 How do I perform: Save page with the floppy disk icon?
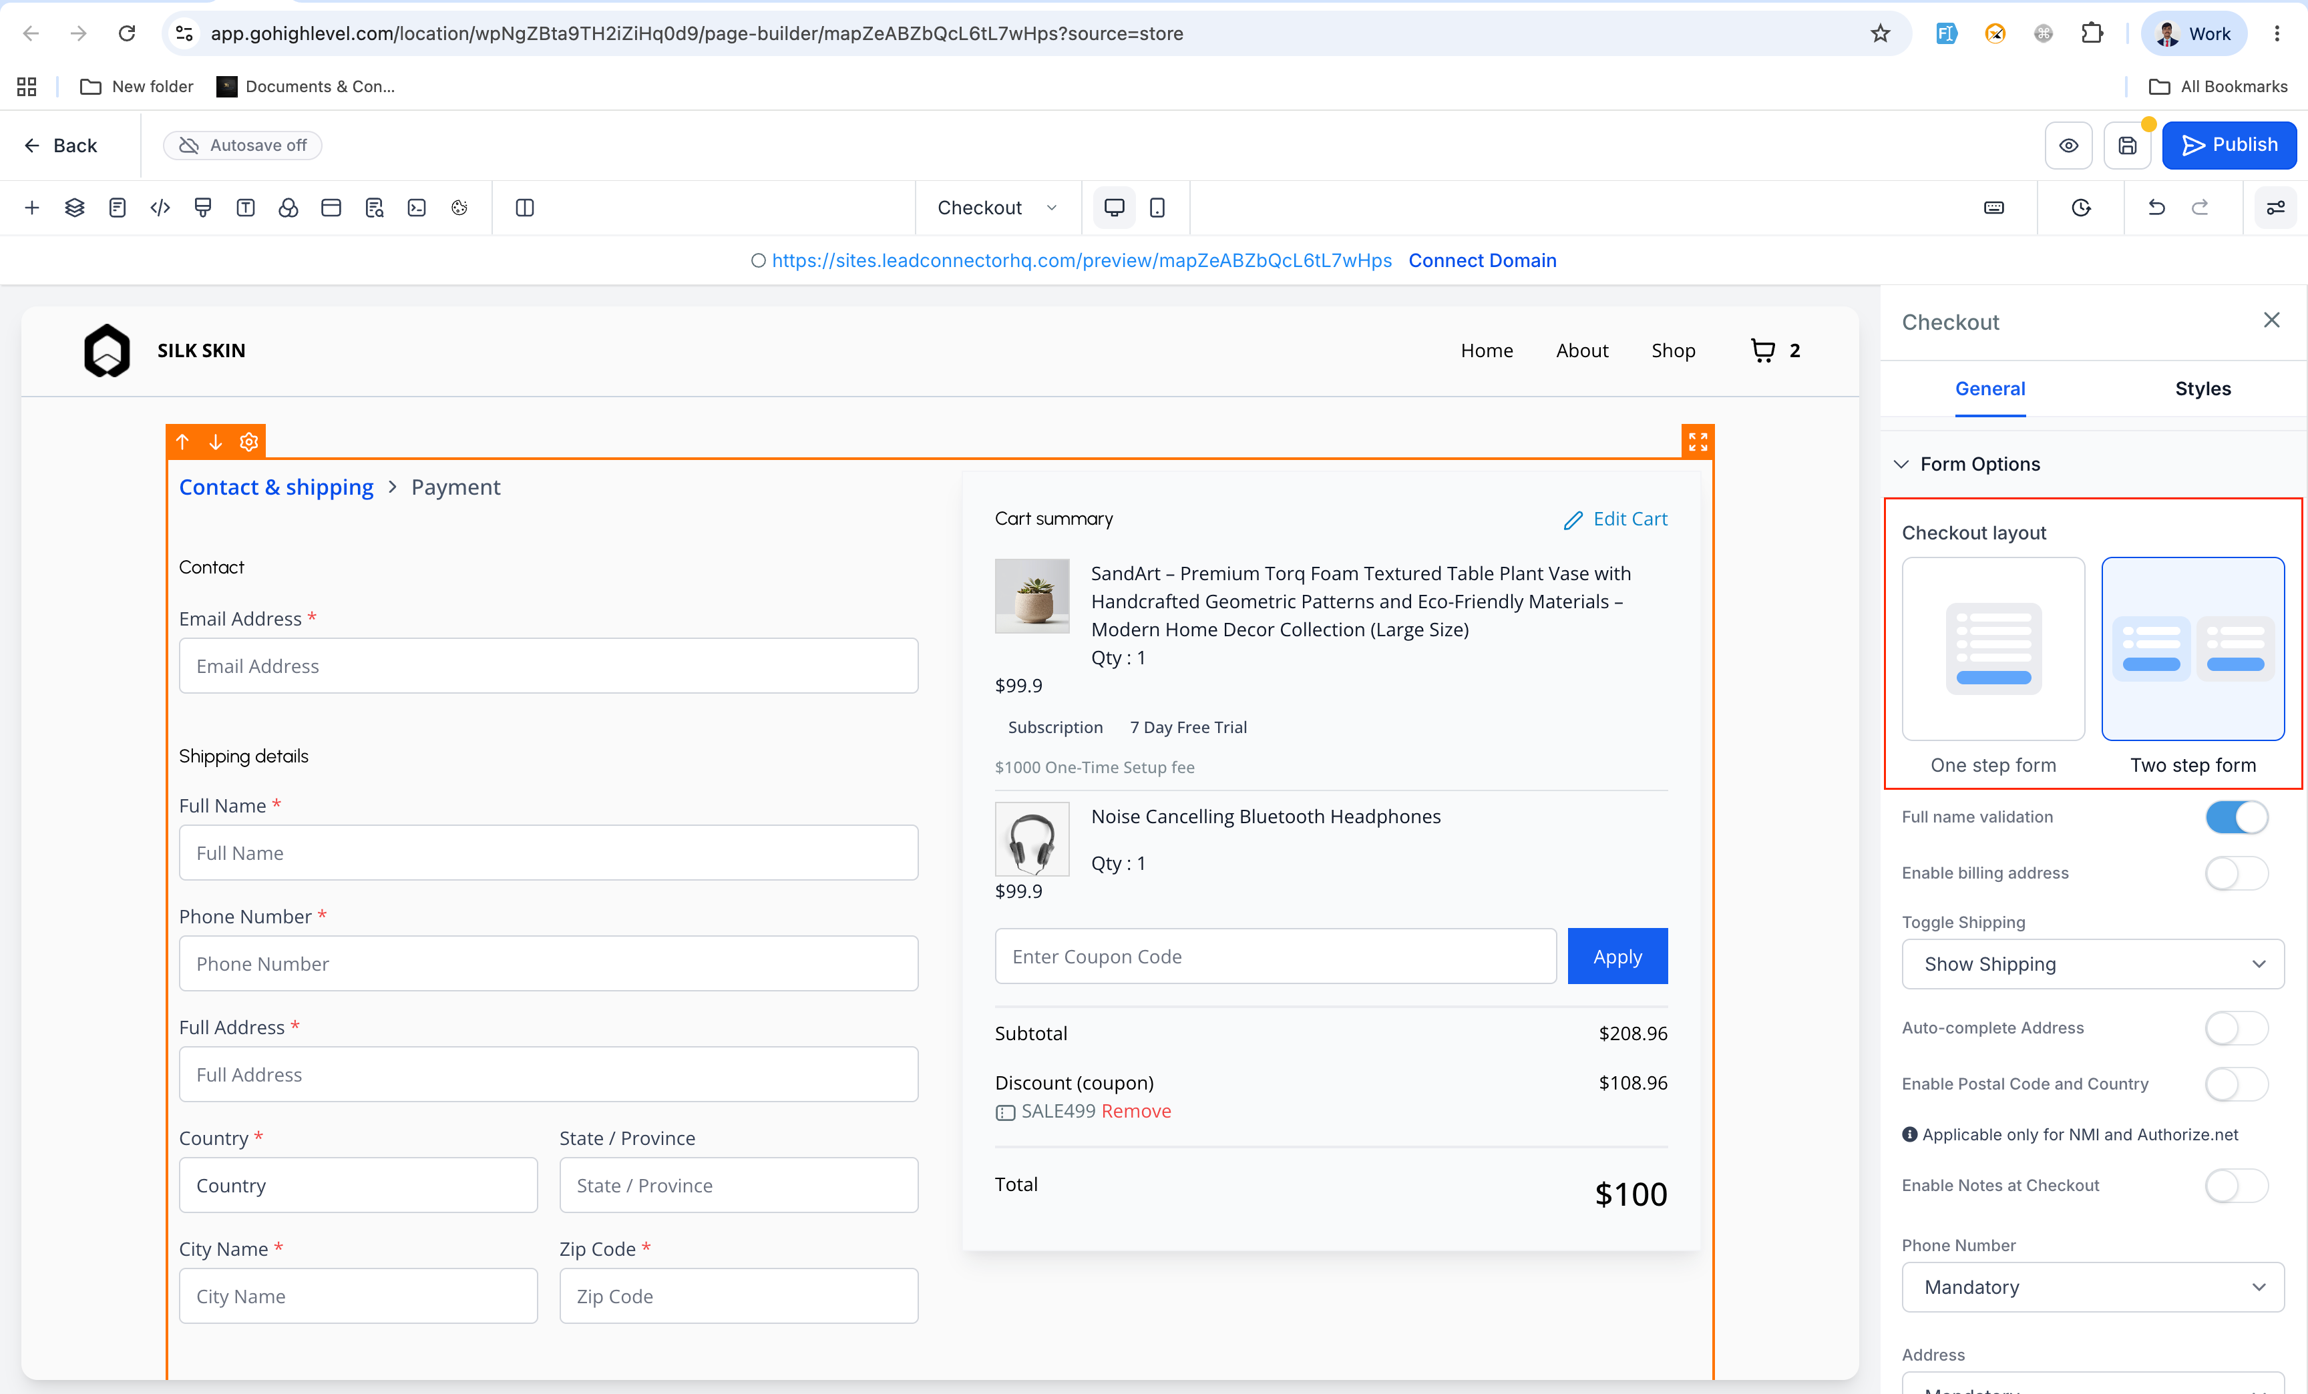click(2127, 145)
